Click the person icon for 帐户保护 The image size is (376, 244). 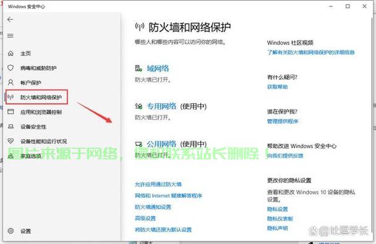click(x=11, y=83)
